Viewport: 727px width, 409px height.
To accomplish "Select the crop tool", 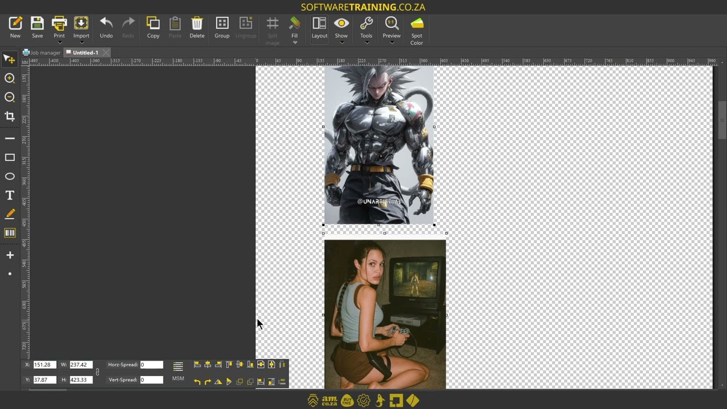I will [10, 116].
